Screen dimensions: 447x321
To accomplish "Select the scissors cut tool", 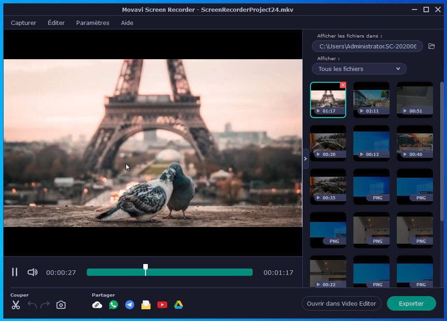I will pos(16,305).
